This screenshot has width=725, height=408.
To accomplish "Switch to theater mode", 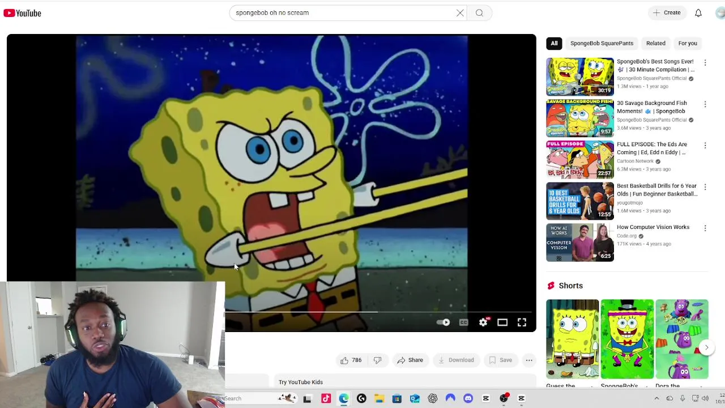I will click(x=502, y=322).
